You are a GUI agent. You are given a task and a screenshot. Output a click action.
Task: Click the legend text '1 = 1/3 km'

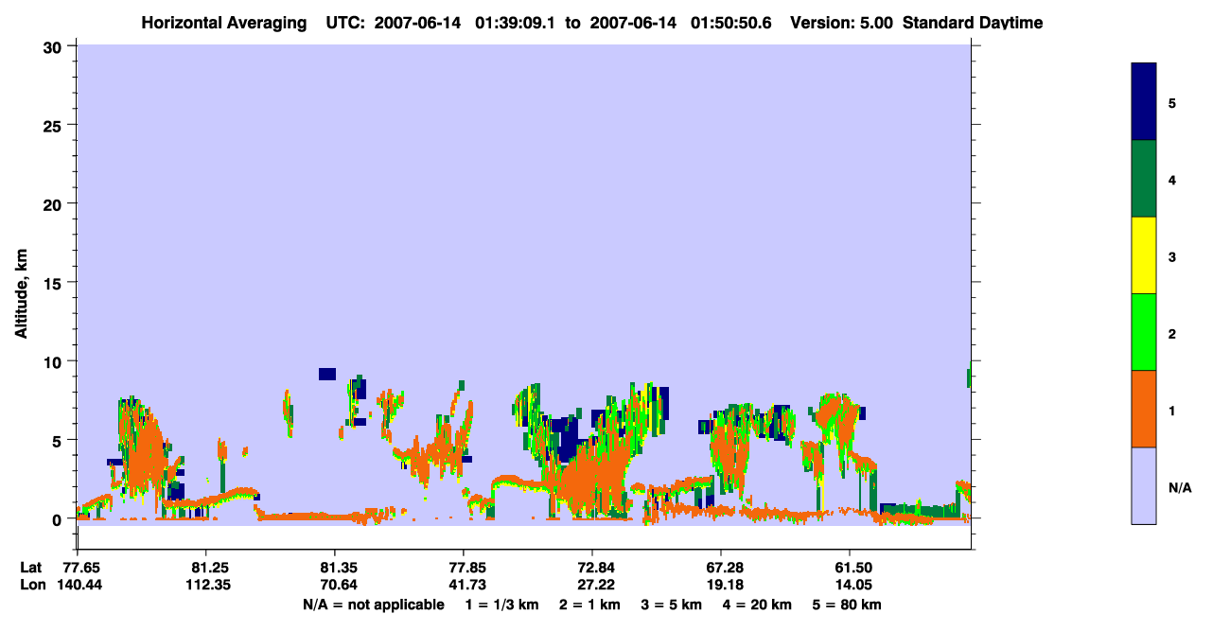[x=501, y=605]
